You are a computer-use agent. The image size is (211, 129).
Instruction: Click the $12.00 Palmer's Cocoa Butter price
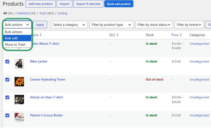point(176,115)
